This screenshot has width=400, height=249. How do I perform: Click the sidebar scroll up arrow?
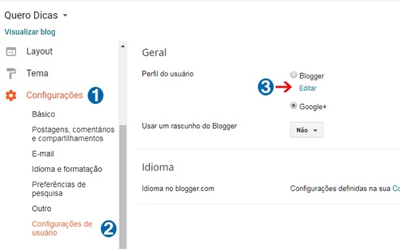tap(123, 46)
